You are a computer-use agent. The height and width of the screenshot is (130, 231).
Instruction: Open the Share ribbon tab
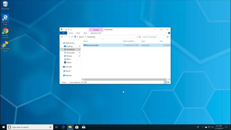pyautogui.click(x=78, y=33)
